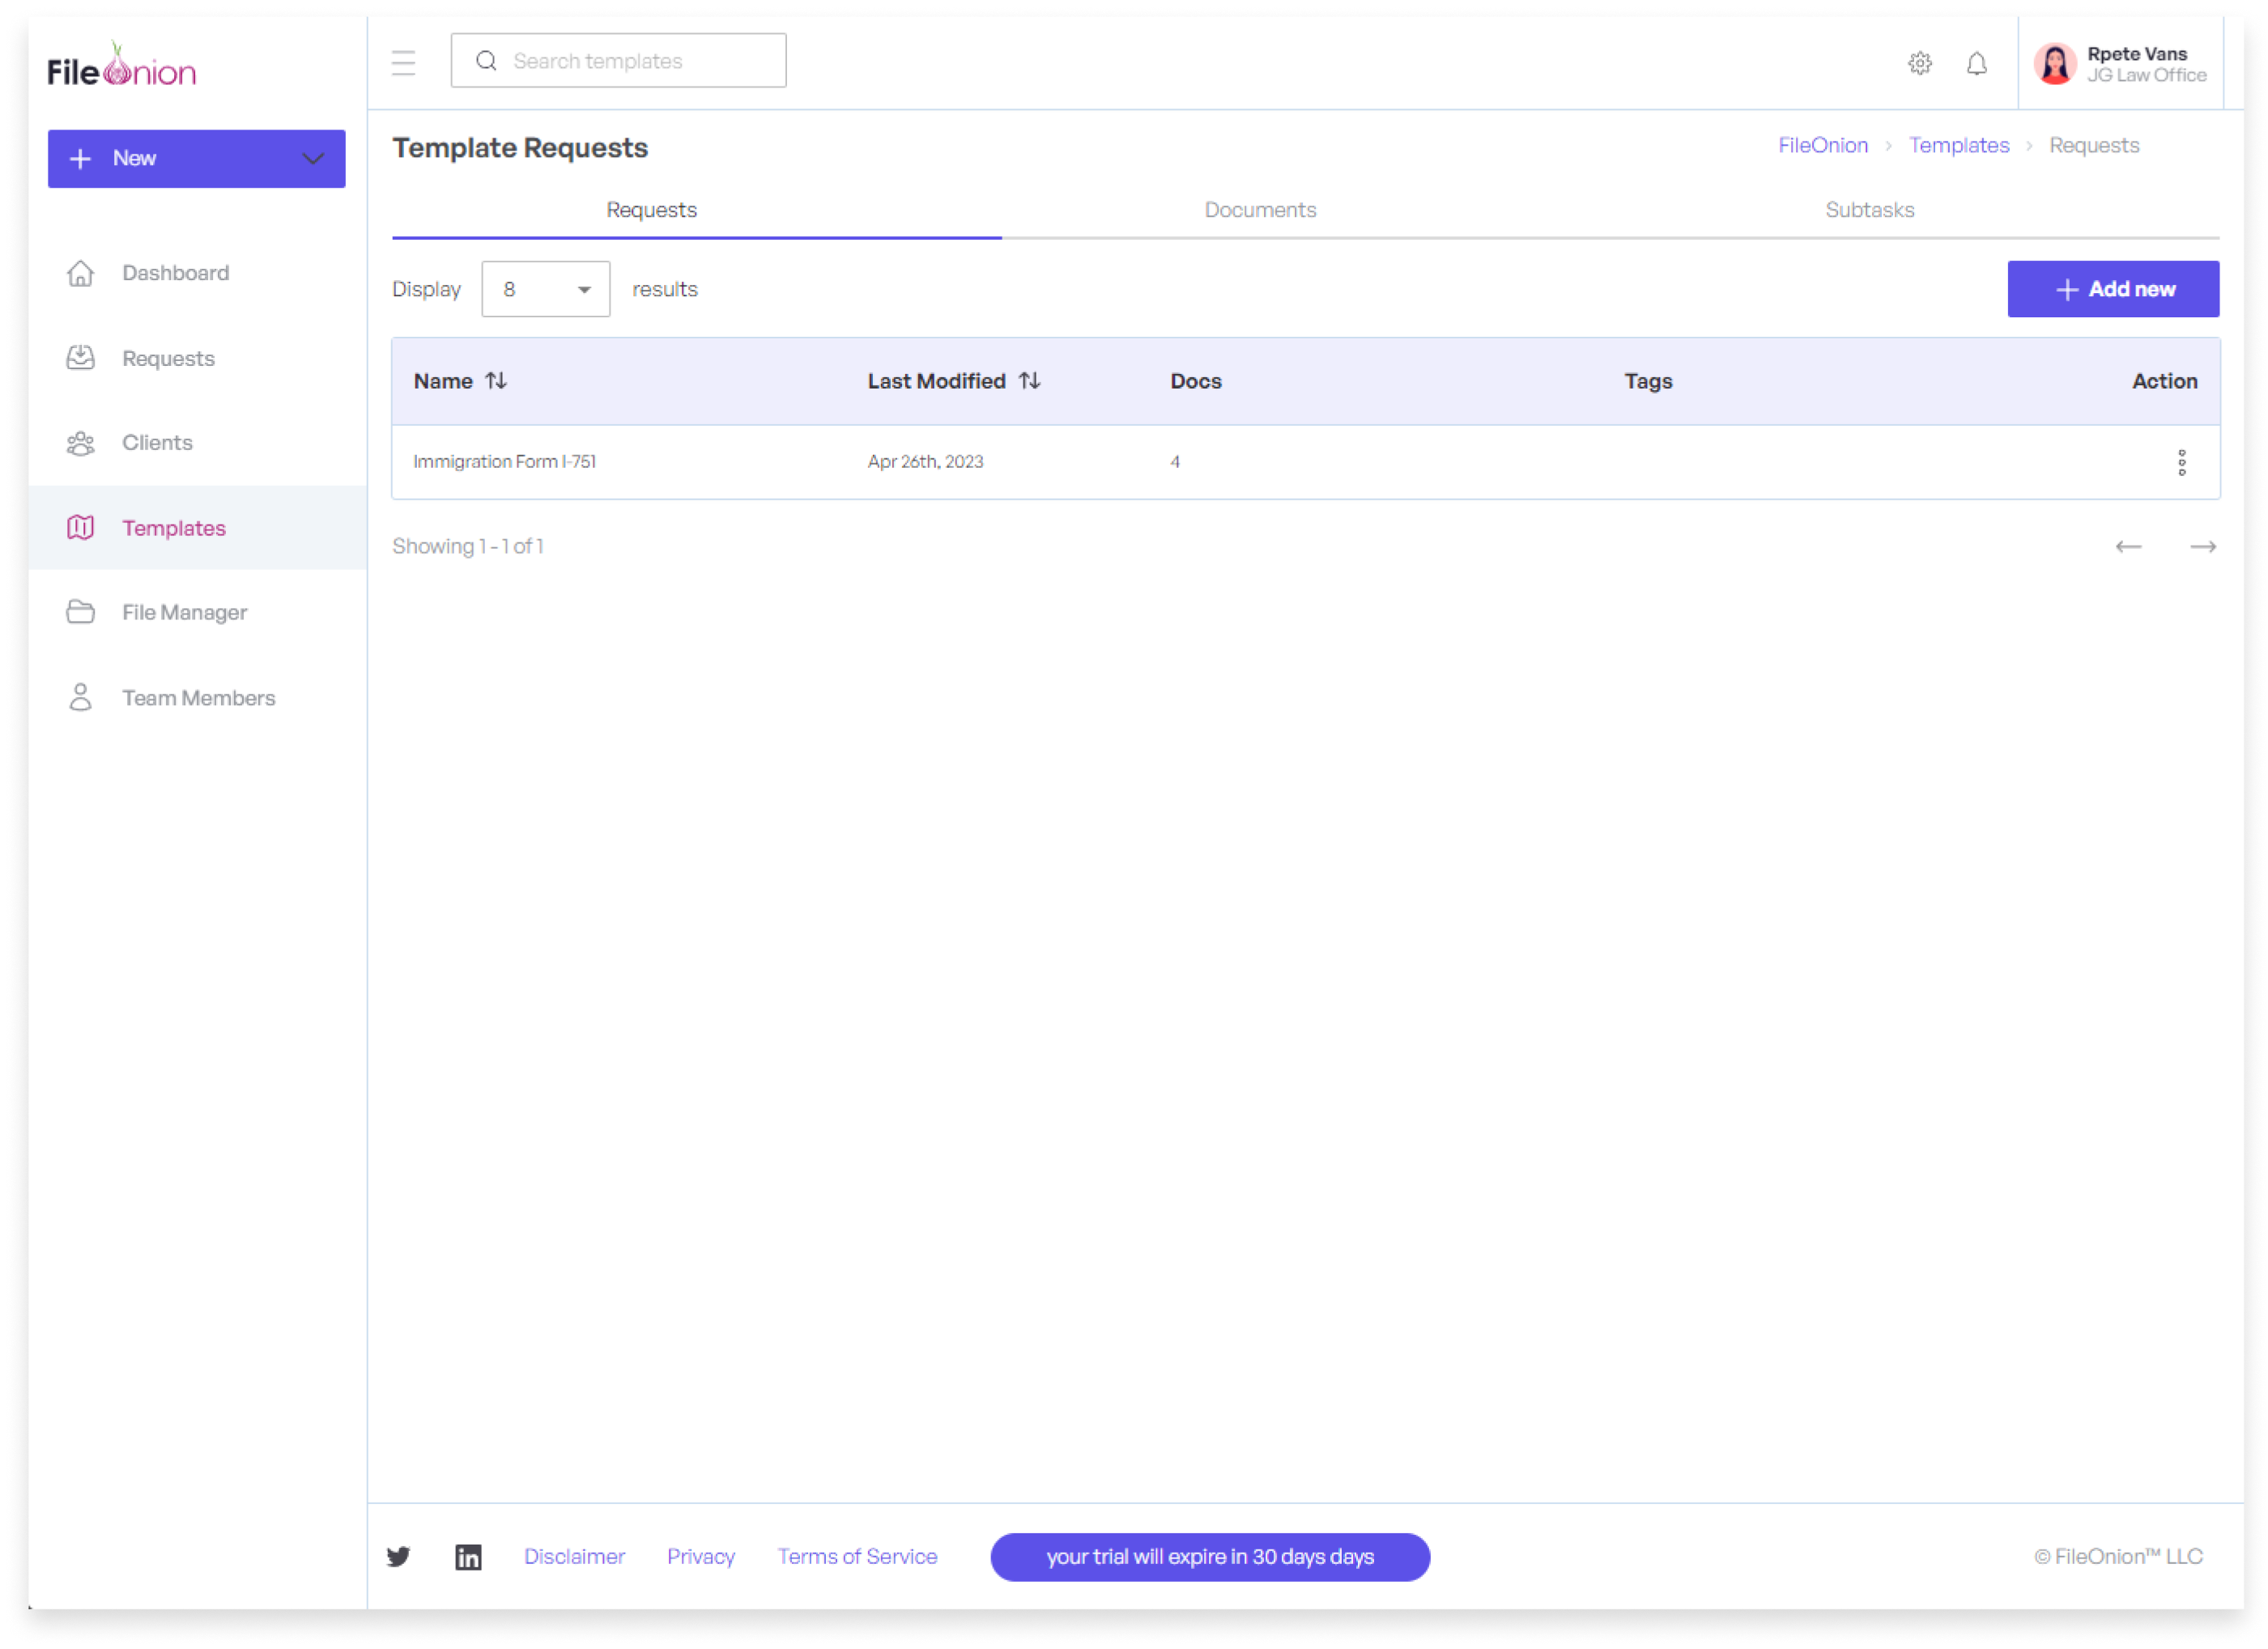Click the hamburger menu icon
2268x1649 pixels.
403,63
